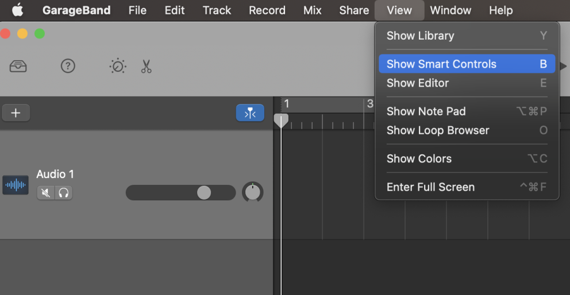Open the Apple menu
570x295 pixels.
point(17,10)
